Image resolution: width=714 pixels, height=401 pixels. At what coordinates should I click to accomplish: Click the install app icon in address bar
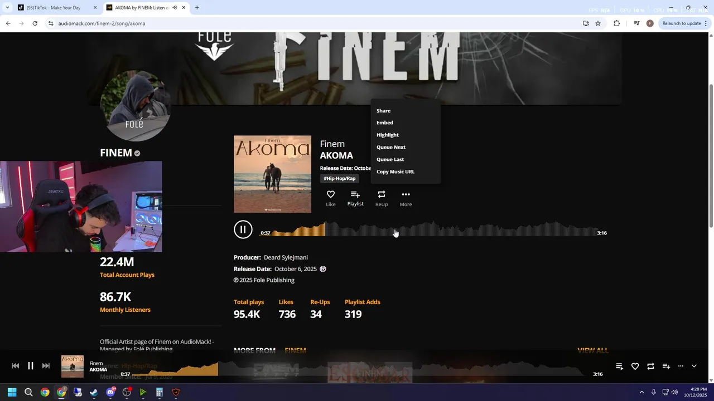[586, 23]
